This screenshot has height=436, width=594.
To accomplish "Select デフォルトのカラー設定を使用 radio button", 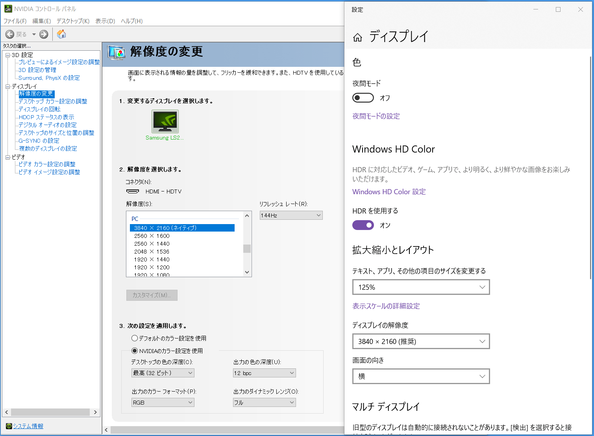I will coord(135,338).
